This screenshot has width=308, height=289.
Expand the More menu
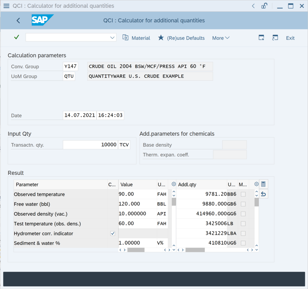(x=221, y=38)
